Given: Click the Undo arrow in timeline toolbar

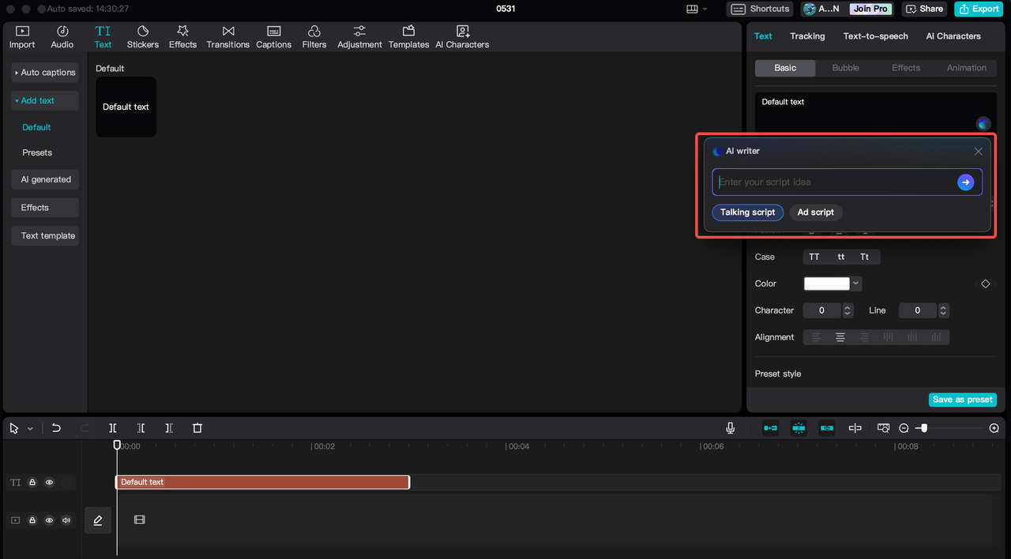Looking at the screenshot, I should (56, 428).
